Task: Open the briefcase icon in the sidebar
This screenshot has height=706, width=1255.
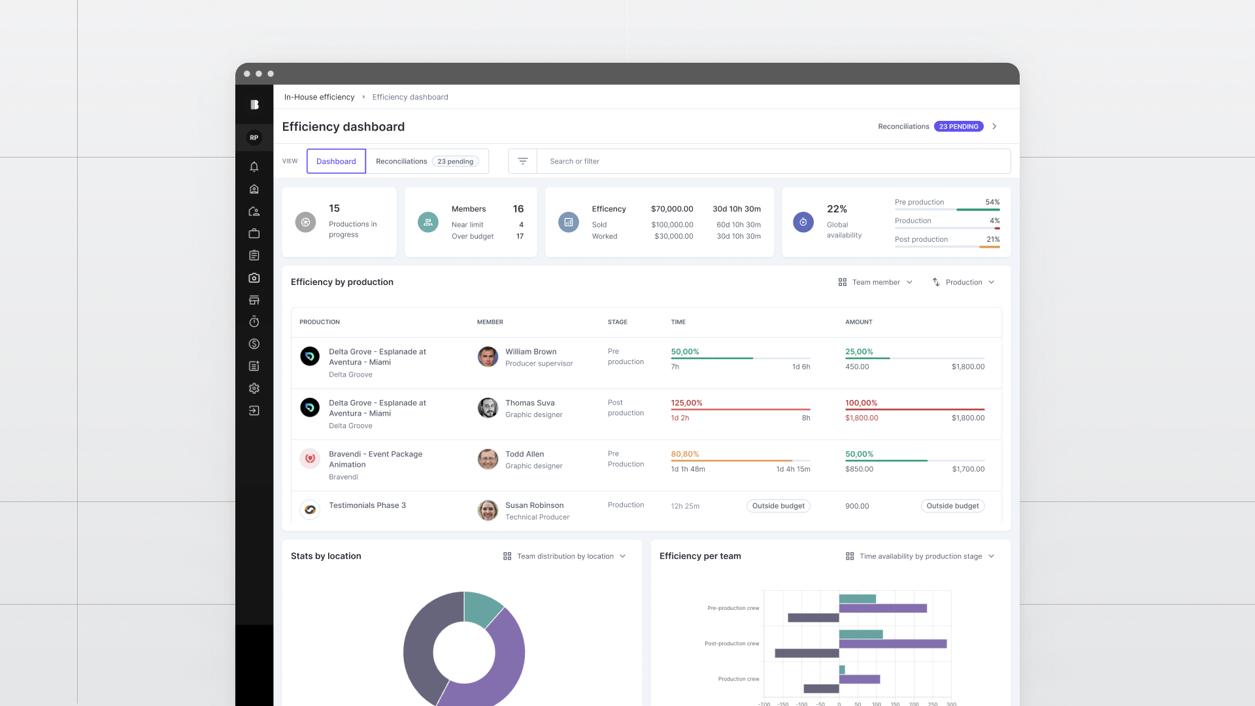Action: pos(254,233)
